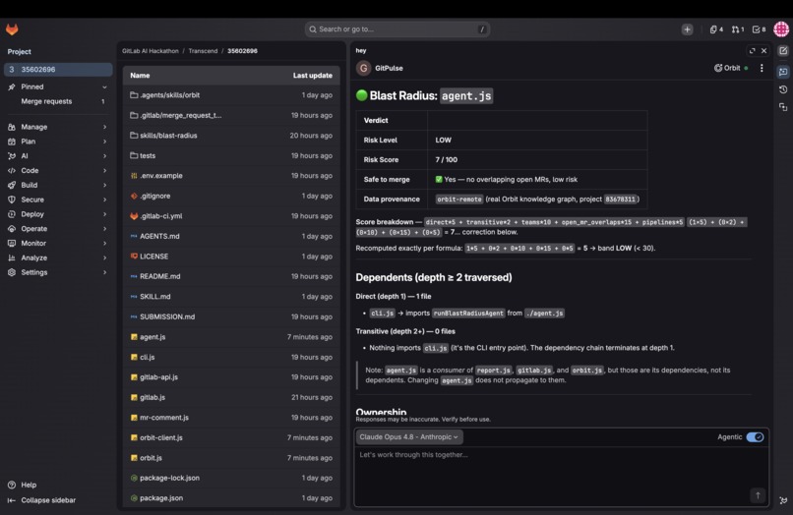
Task: Expand the Plan menu
Action: click(104, 142)
